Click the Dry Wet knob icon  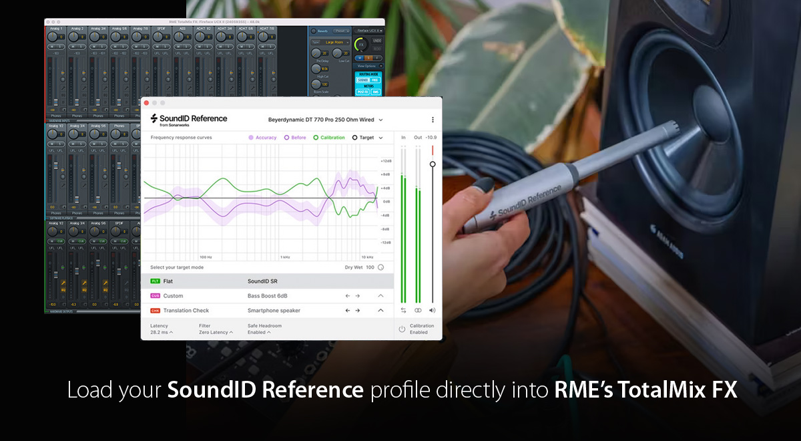click(381, 267)
